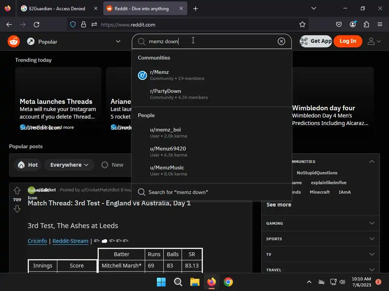Screen dimensions: 389x291
Task: Close the Reddit tab
Action: [x=181, y=8]
